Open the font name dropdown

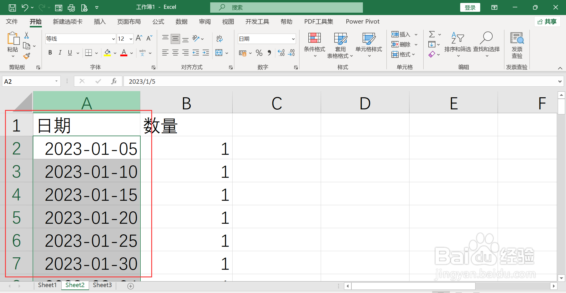113,39
